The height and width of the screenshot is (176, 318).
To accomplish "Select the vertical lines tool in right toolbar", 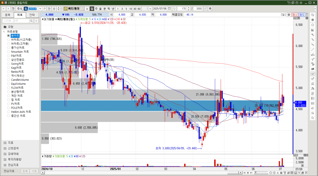I will pos(312,98).
